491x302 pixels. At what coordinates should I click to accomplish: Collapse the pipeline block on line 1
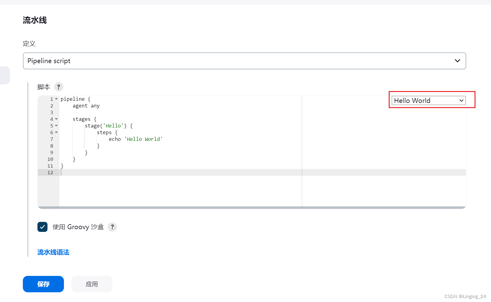[56, 99]
